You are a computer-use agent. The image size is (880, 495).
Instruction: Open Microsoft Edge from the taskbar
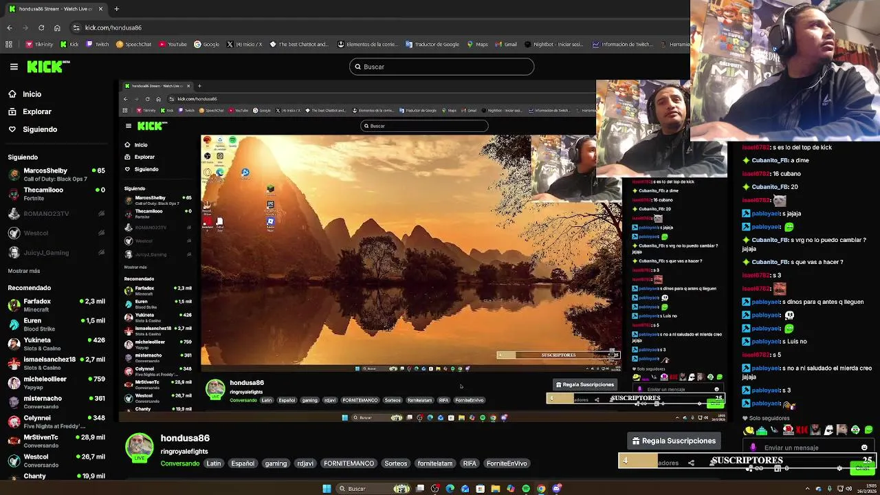(x=450, y=489)
